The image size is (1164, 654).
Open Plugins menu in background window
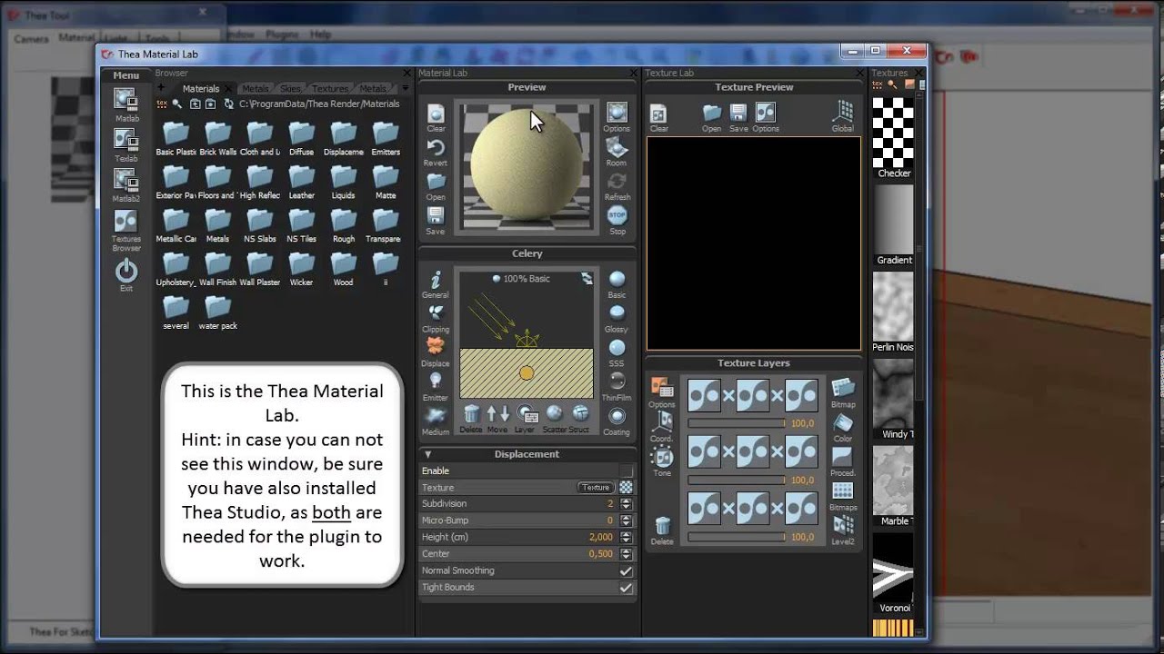tap(282, 34)
